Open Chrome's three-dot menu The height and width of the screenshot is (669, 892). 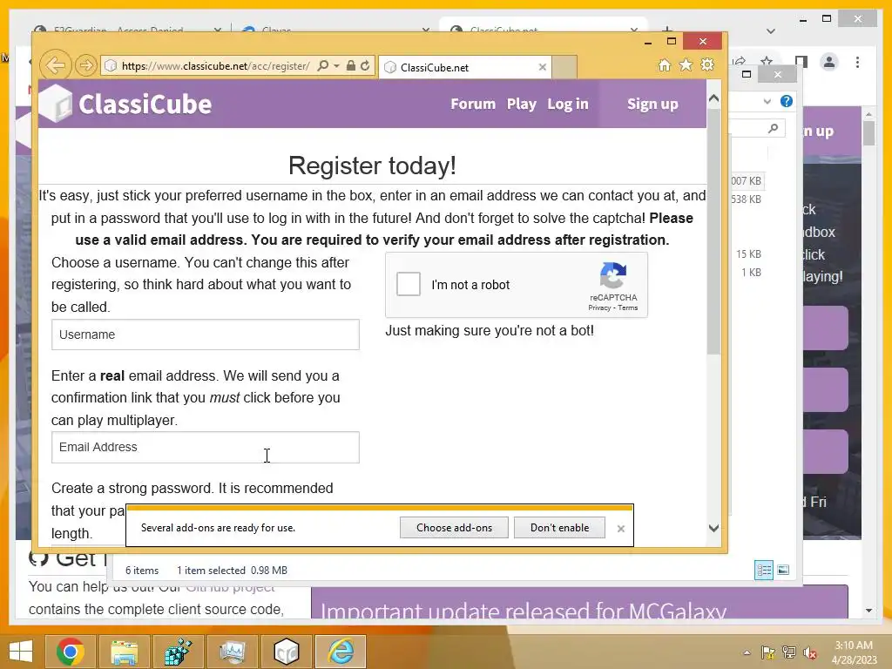click(857, 62)
